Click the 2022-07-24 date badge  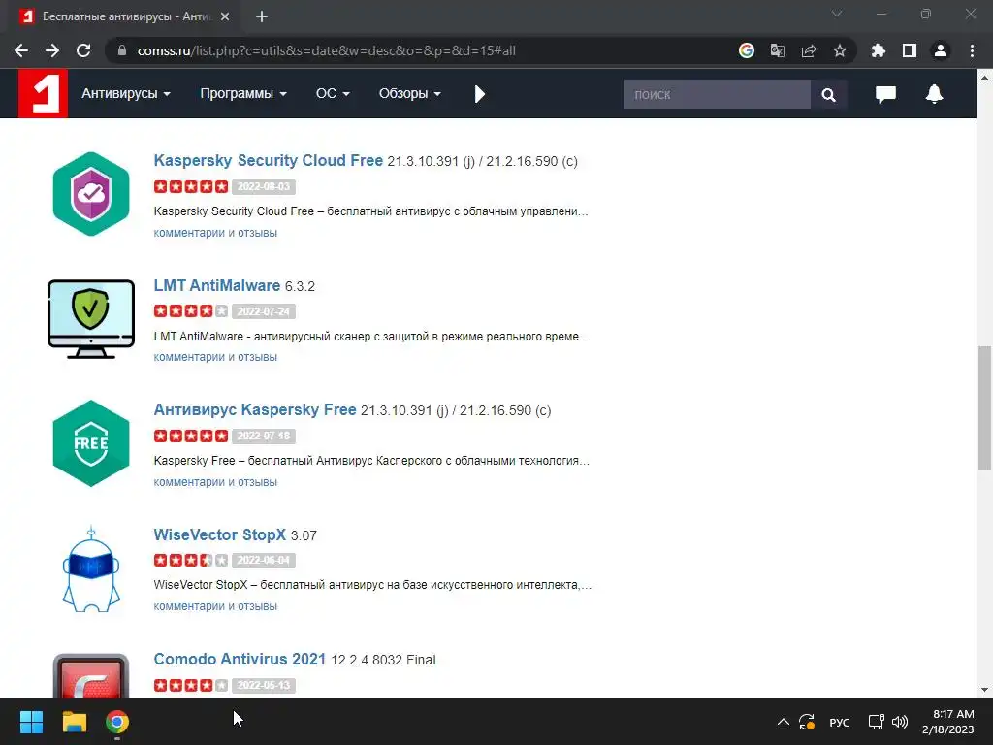[x=264, y=311]
